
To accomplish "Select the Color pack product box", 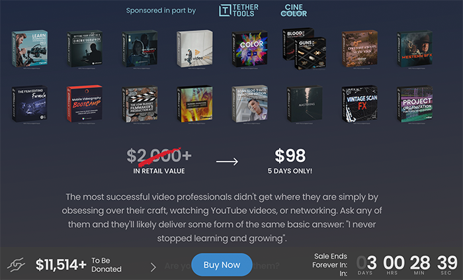I will pos(249,49).
